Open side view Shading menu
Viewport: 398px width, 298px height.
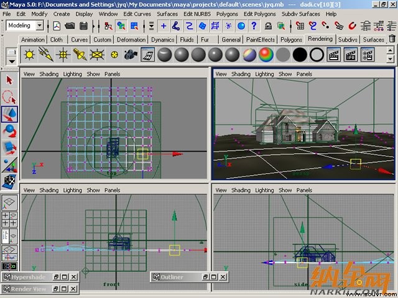(241, 190)
